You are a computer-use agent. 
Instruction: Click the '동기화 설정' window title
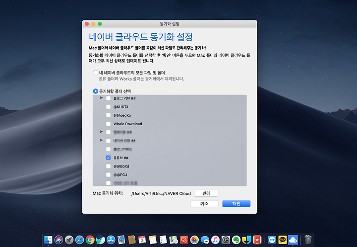170,24
